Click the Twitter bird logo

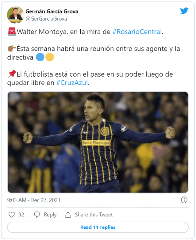(x=184, y=11)
